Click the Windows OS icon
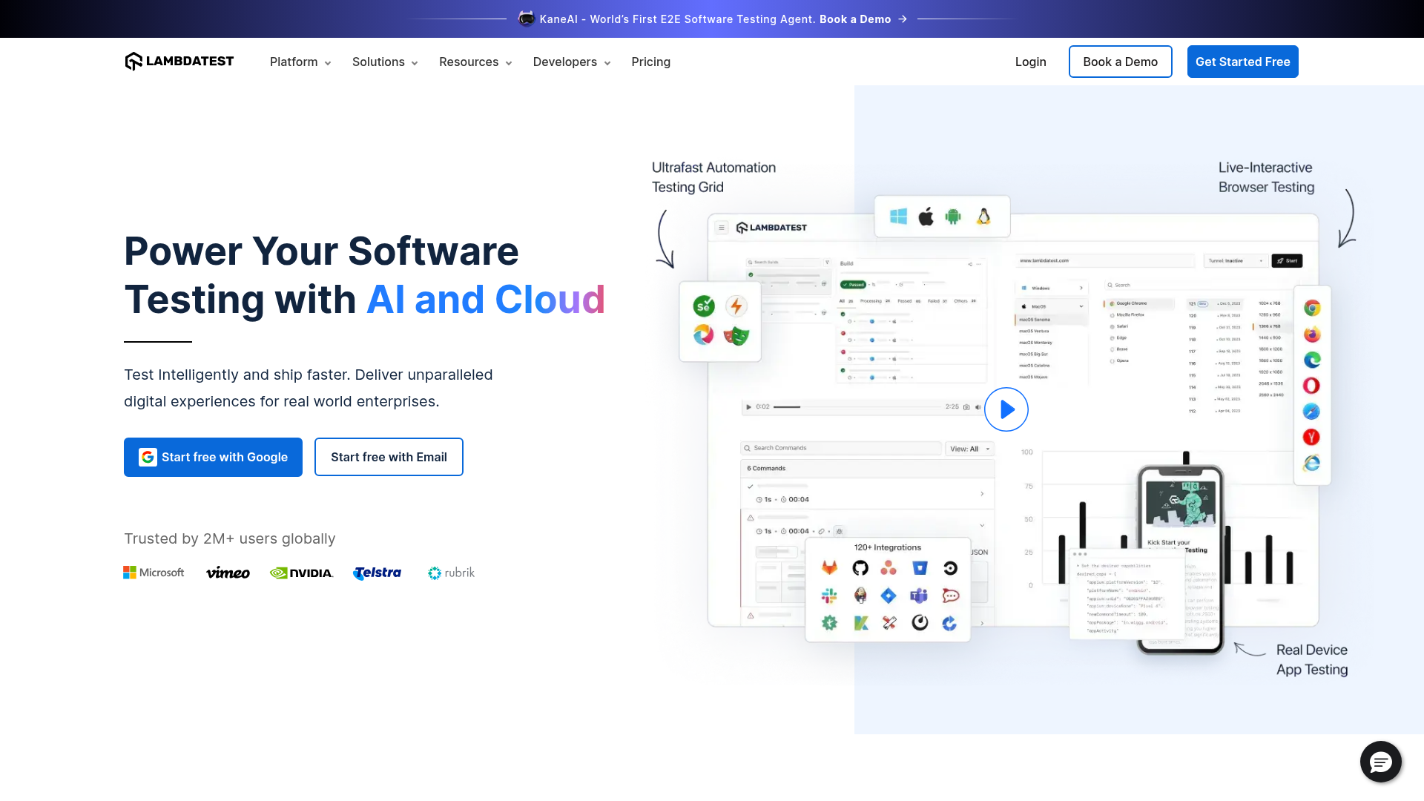The height and width of the screenshot is (801, 1424). click(898, 217)
